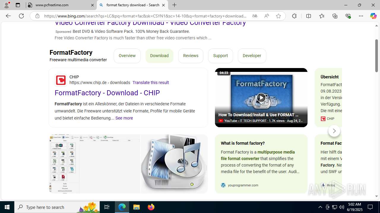Open Browser essentials icon
380x213 pixels.
pos(348,16)
